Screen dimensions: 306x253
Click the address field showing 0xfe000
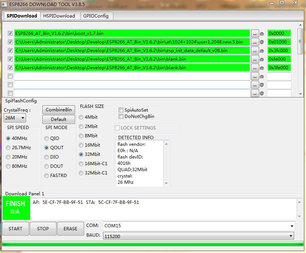tap(279, 59)
